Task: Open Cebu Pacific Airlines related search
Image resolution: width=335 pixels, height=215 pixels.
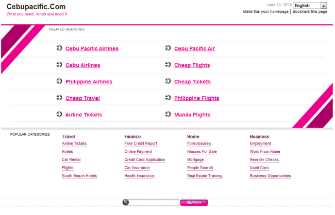Action: pyautogui.click(x=92, y=49)
